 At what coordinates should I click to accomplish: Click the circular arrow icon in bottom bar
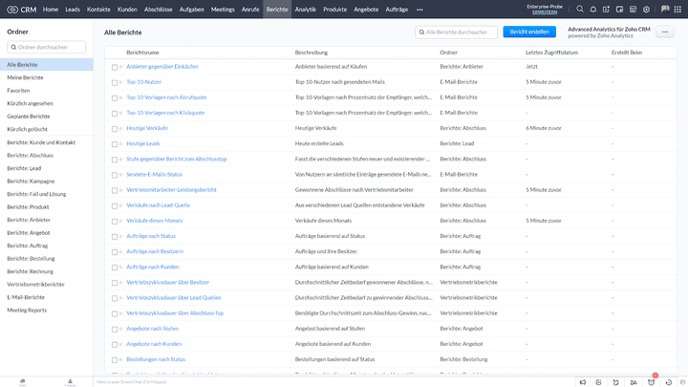pyautogui.click(x=615, y=382)
